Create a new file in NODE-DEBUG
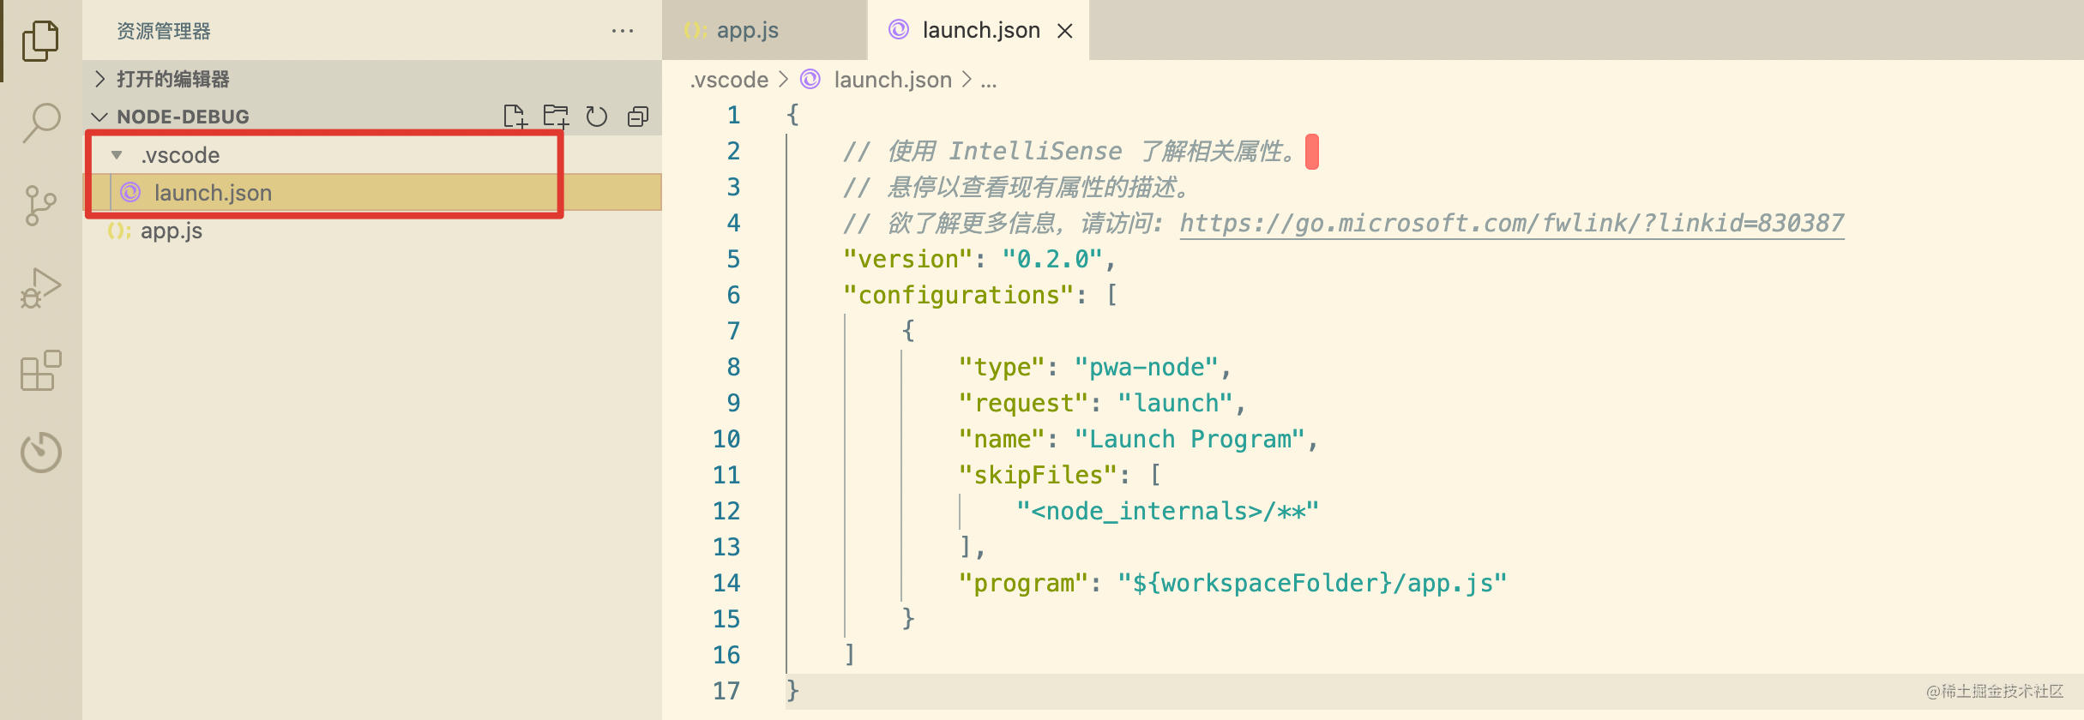The height and width of the screenshot is (720, 2084). tap(515, 117)
